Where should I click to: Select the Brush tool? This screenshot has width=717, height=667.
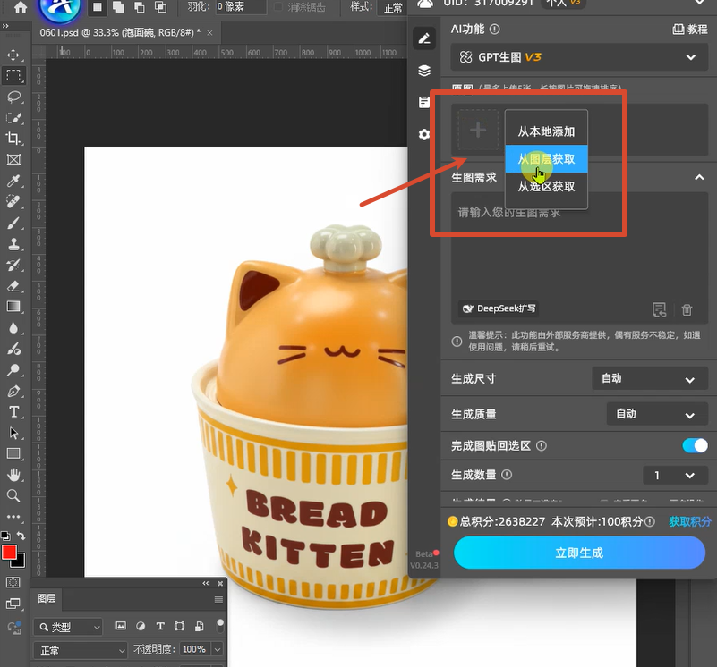click(x=13, y=223)
